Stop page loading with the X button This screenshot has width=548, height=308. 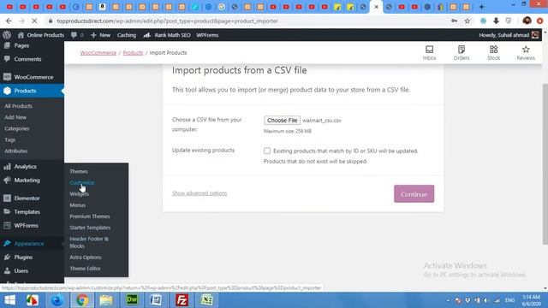tap(34, 21)
